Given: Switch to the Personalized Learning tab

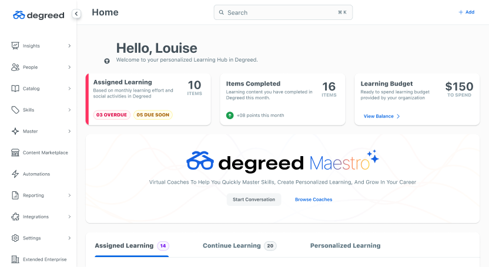Looking at the screenshot, I should coord(345,246).
